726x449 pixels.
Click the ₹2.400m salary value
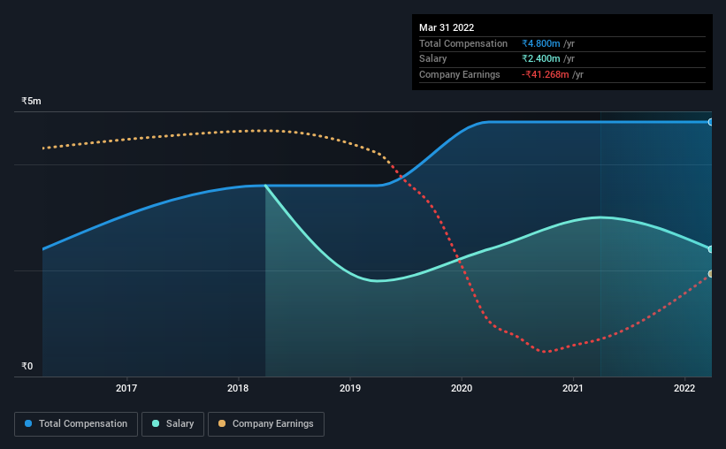pyautogui.click(x=541, y=59)
